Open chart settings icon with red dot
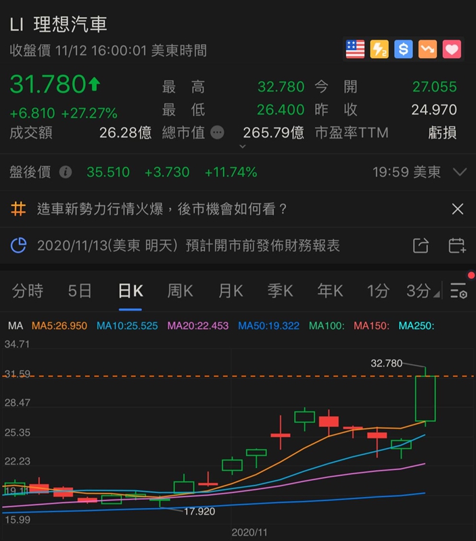This screenshot has width=476, height=541. 459,290
